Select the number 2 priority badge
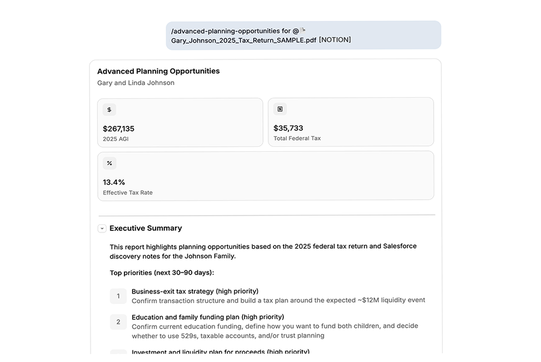The image size is (541, 362). 118,322
